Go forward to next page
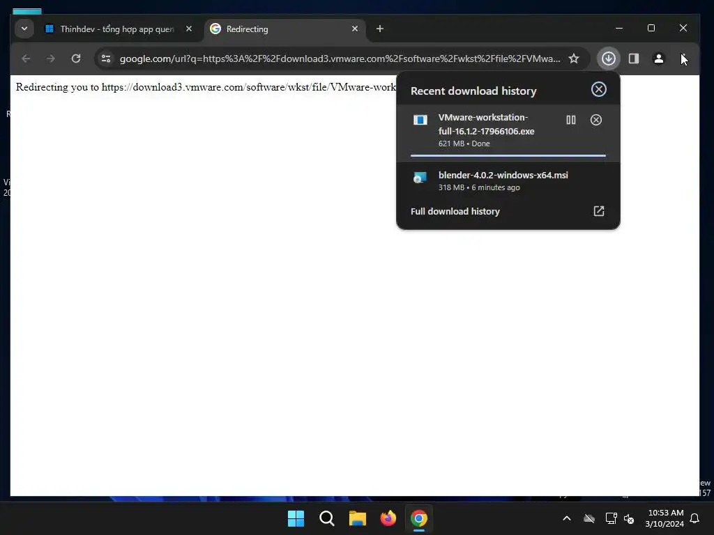Viewport: 714px width, 535px height. point(50,59)
